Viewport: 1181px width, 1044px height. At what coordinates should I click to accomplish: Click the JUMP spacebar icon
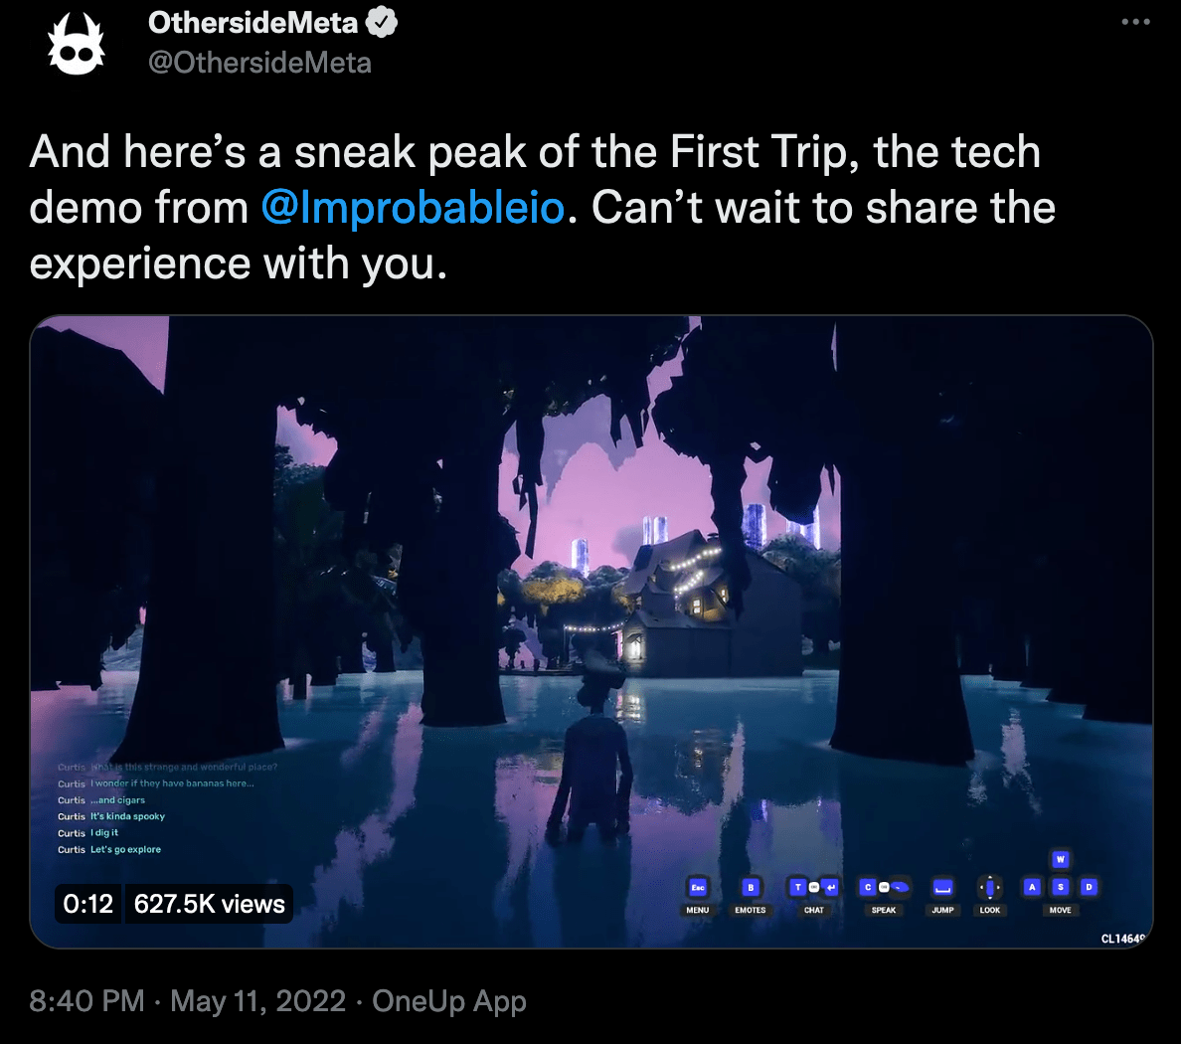[x=942, y=887]
